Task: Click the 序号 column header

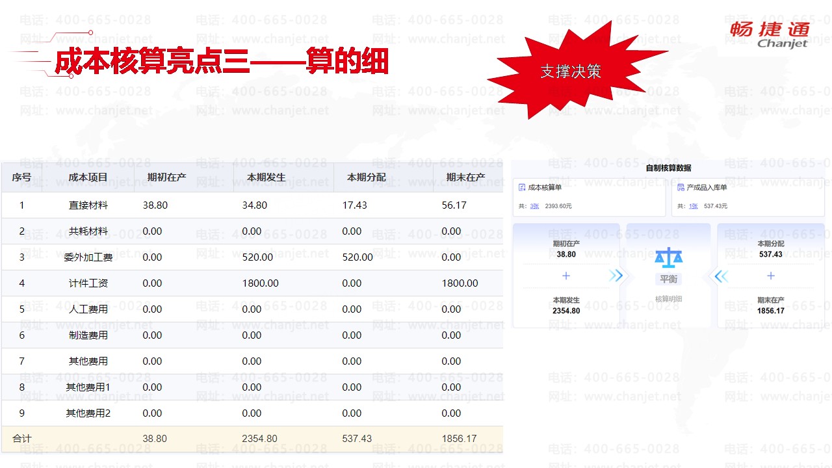Action: [21, 177]
